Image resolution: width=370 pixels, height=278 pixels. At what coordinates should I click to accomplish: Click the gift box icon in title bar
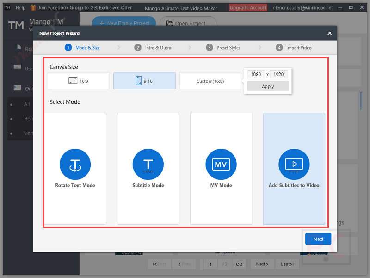point(33,7)
